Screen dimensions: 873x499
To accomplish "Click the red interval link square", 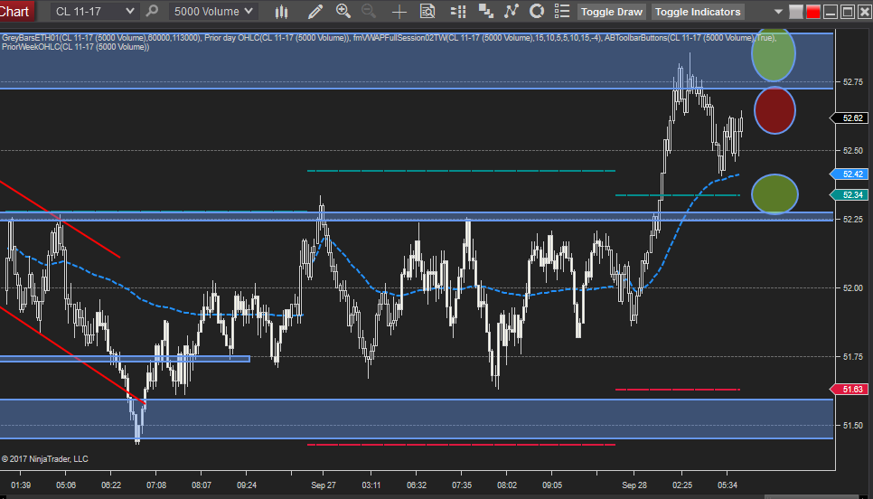I will tap(812, 12).
